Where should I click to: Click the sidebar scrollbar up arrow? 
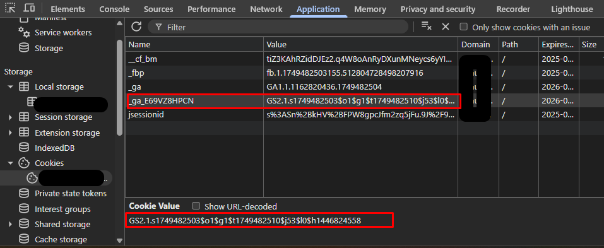[x=119, y=23]
